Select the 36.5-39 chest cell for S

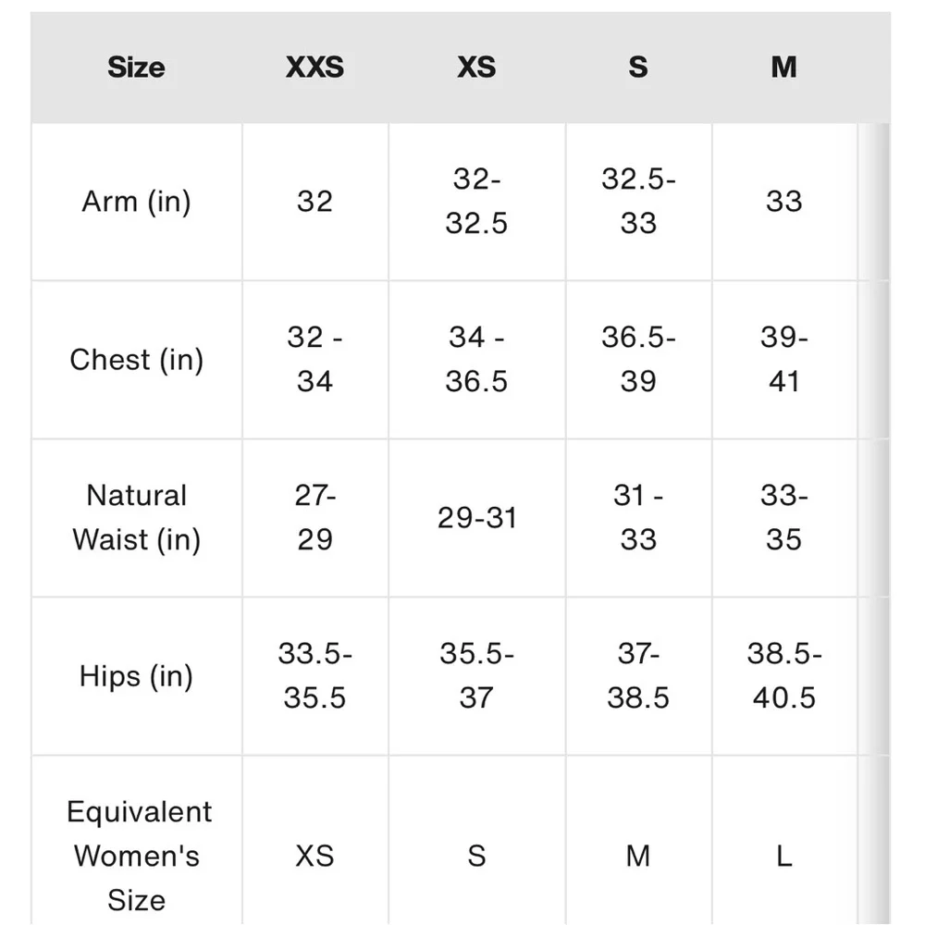tap(638, 360)
